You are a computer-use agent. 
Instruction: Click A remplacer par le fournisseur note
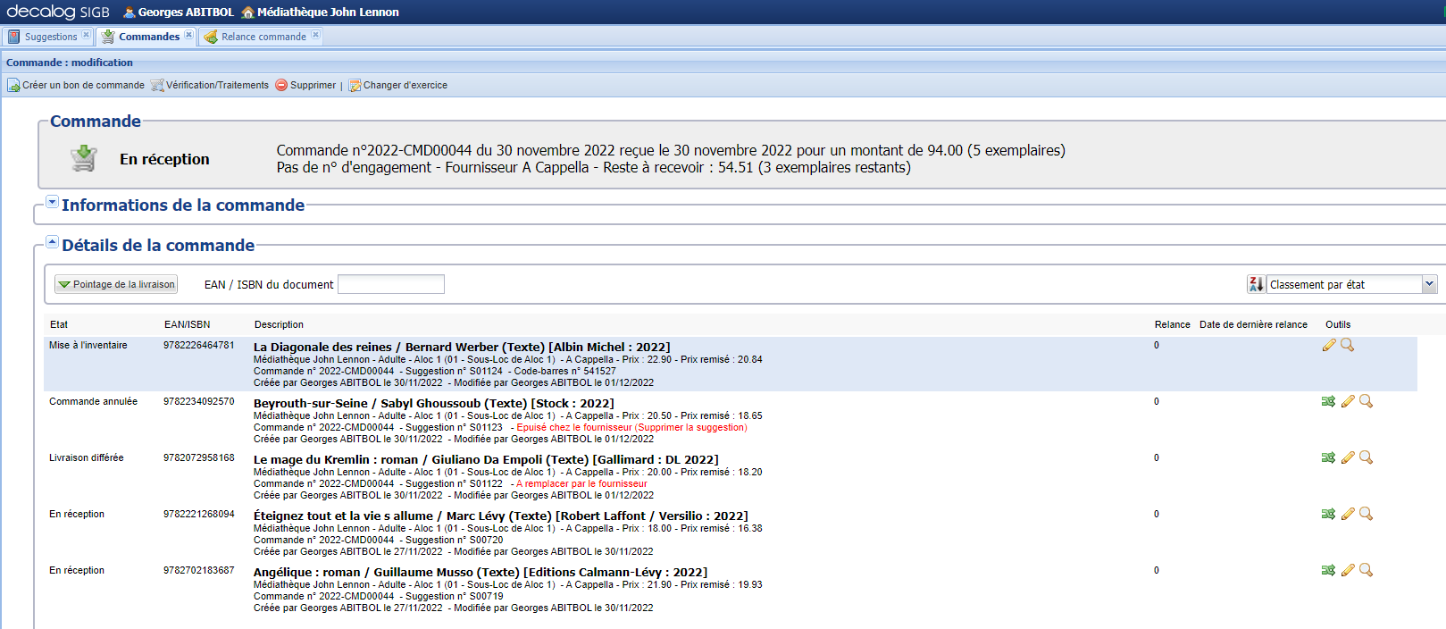coord(581,483)
